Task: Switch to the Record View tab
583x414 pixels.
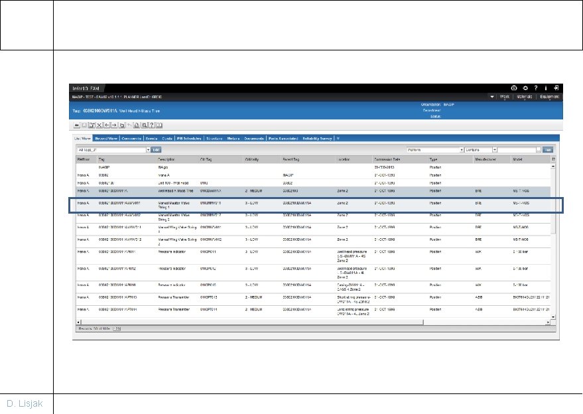Action: coord(106,139)
